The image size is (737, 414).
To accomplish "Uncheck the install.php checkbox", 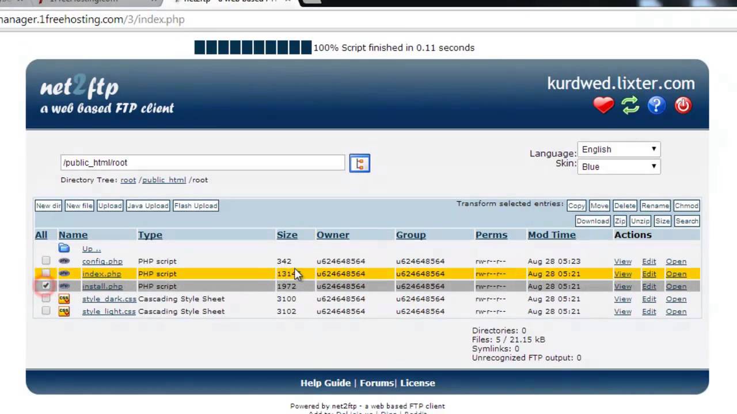I will (46, 286).
